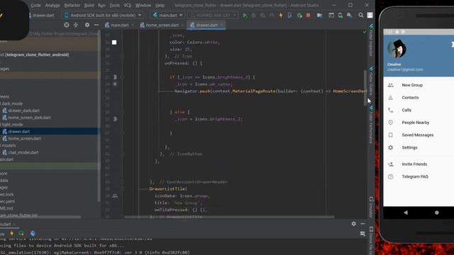Close the drawer.dart editor tab
The width and height of the screenshot is (454, 255).
222,25
